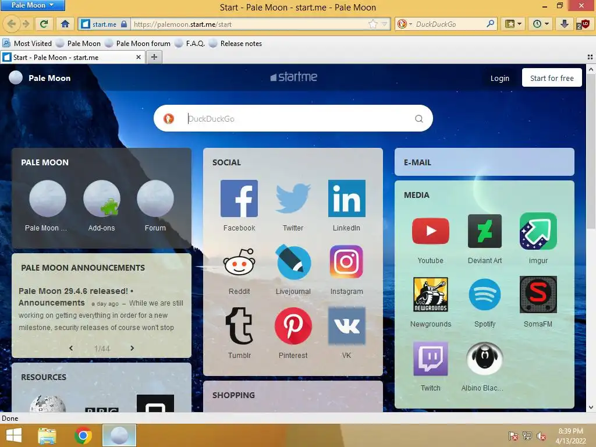Open the Twitter bird icon

click(x=293, y=198)
